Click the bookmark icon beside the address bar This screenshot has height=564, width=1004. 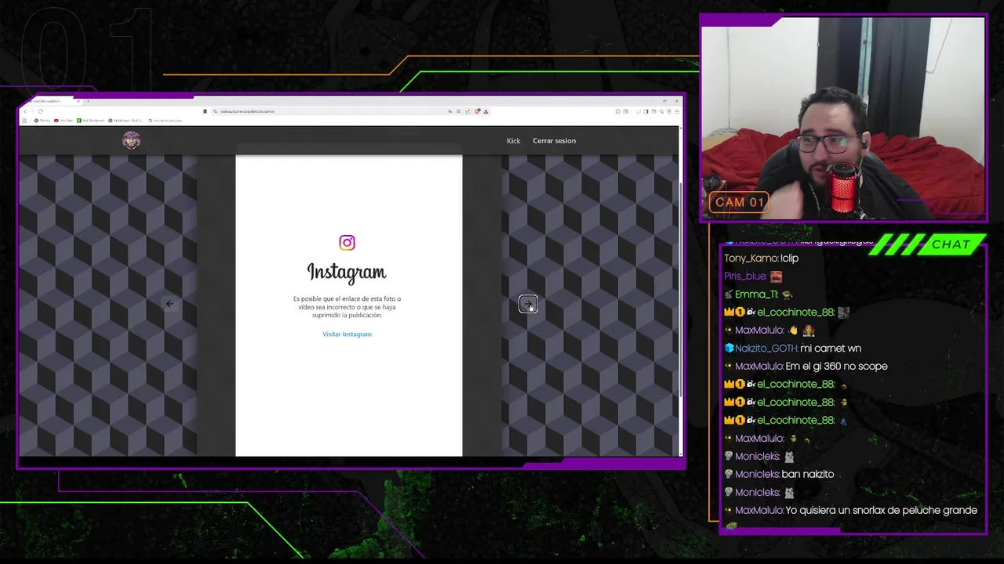(x=205, y=111)
